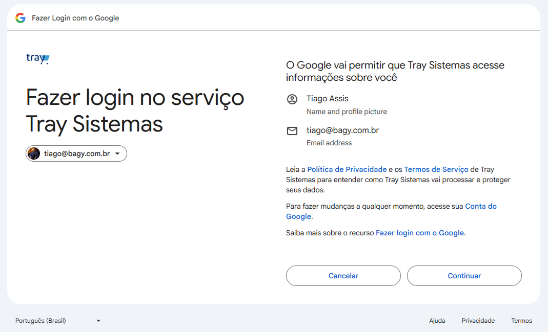Click the 'Tiago Assis' name text
This screenshot has height=332, width=548.
pos(328,99)
